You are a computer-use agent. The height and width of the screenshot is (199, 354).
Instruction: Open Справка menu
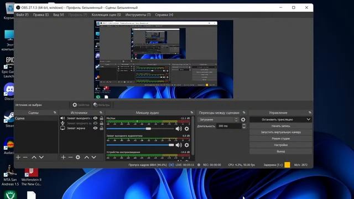tap(164, 15)
